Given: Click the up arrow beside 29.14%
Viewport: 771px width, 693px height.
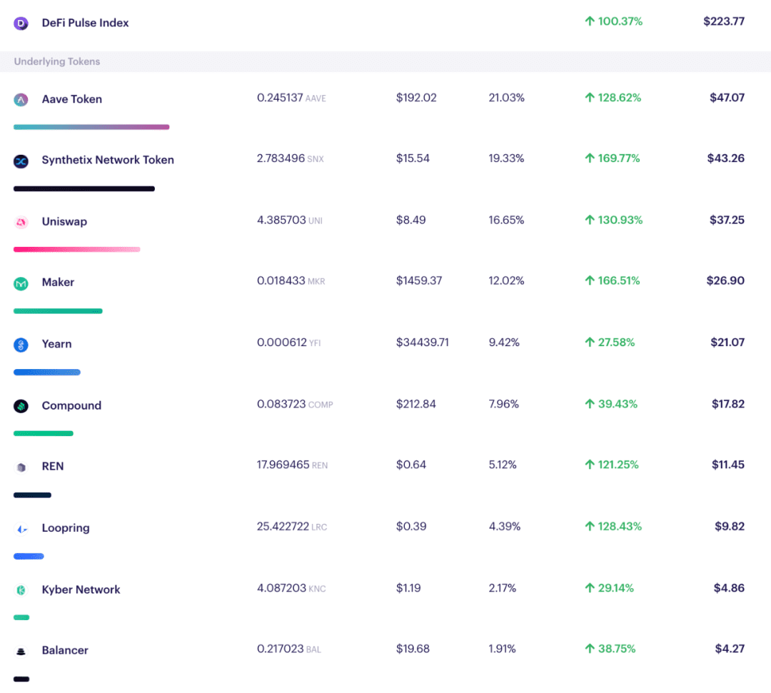Looking at the screenshot, I should [590, 588].
